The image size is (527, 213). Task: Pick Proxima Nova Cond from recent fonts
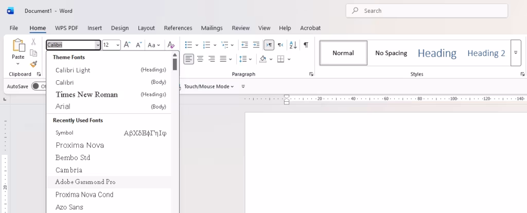click(109, 194)
